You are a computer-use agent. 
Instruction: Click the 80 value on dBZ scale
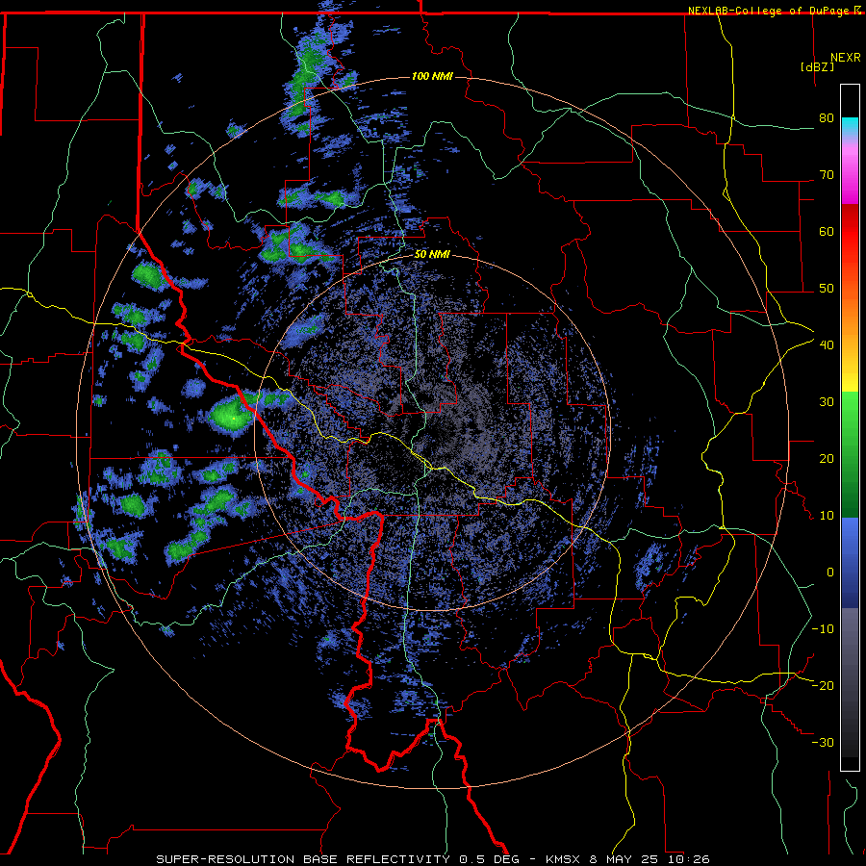click(827, 117)
